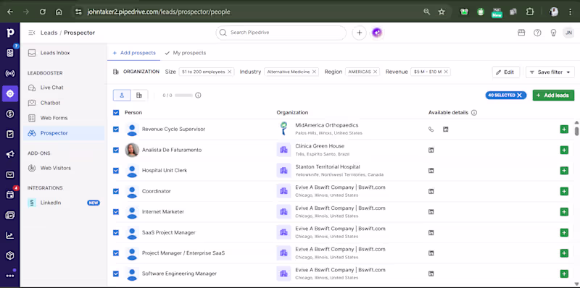Viewport: 580px width, 288px height.
Task: Click the quick add plus button
Action: tap(359, 33)
